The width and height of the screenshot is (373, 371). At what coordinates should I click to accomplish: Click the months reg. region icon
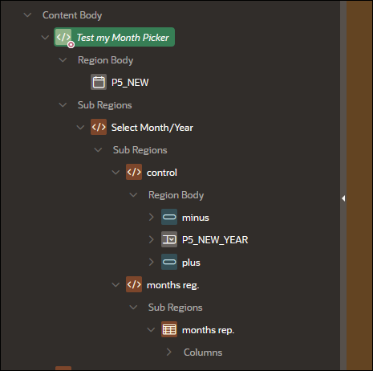(134, 284)
